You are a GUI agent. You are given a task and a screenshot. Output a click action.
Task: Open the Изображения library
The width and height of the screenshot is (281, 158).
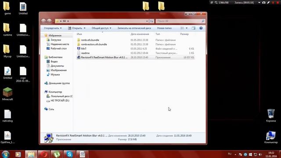[58, 70]
